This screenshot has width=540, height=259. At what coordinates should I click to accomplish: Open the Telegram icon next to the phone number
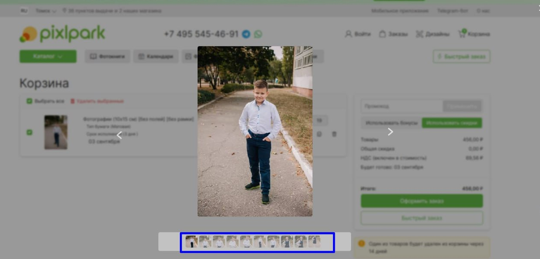tap(246, 34)
